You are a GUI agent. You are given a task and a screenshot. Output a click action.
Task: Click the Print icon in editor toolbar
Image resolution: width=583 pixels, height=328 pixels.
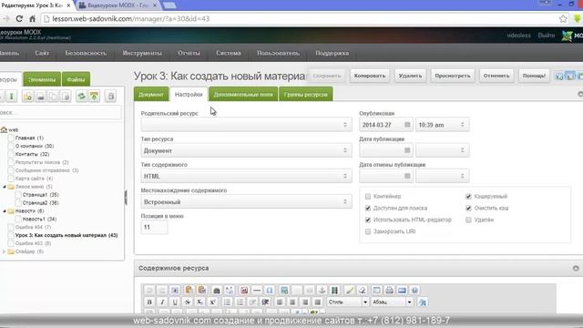389,290
